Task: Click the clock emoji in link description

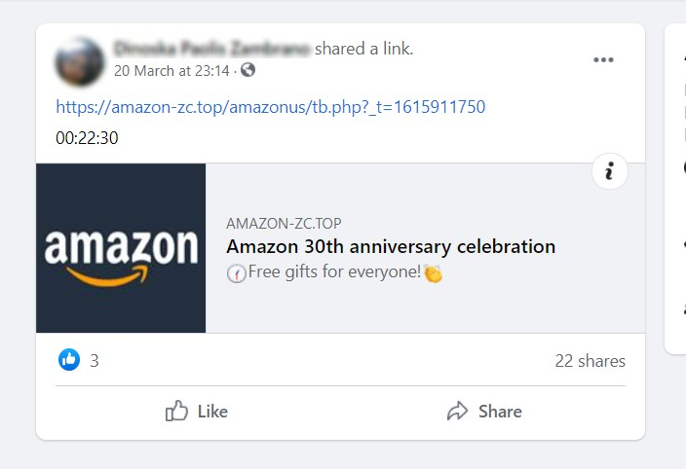Action: (x=236, y=273)
